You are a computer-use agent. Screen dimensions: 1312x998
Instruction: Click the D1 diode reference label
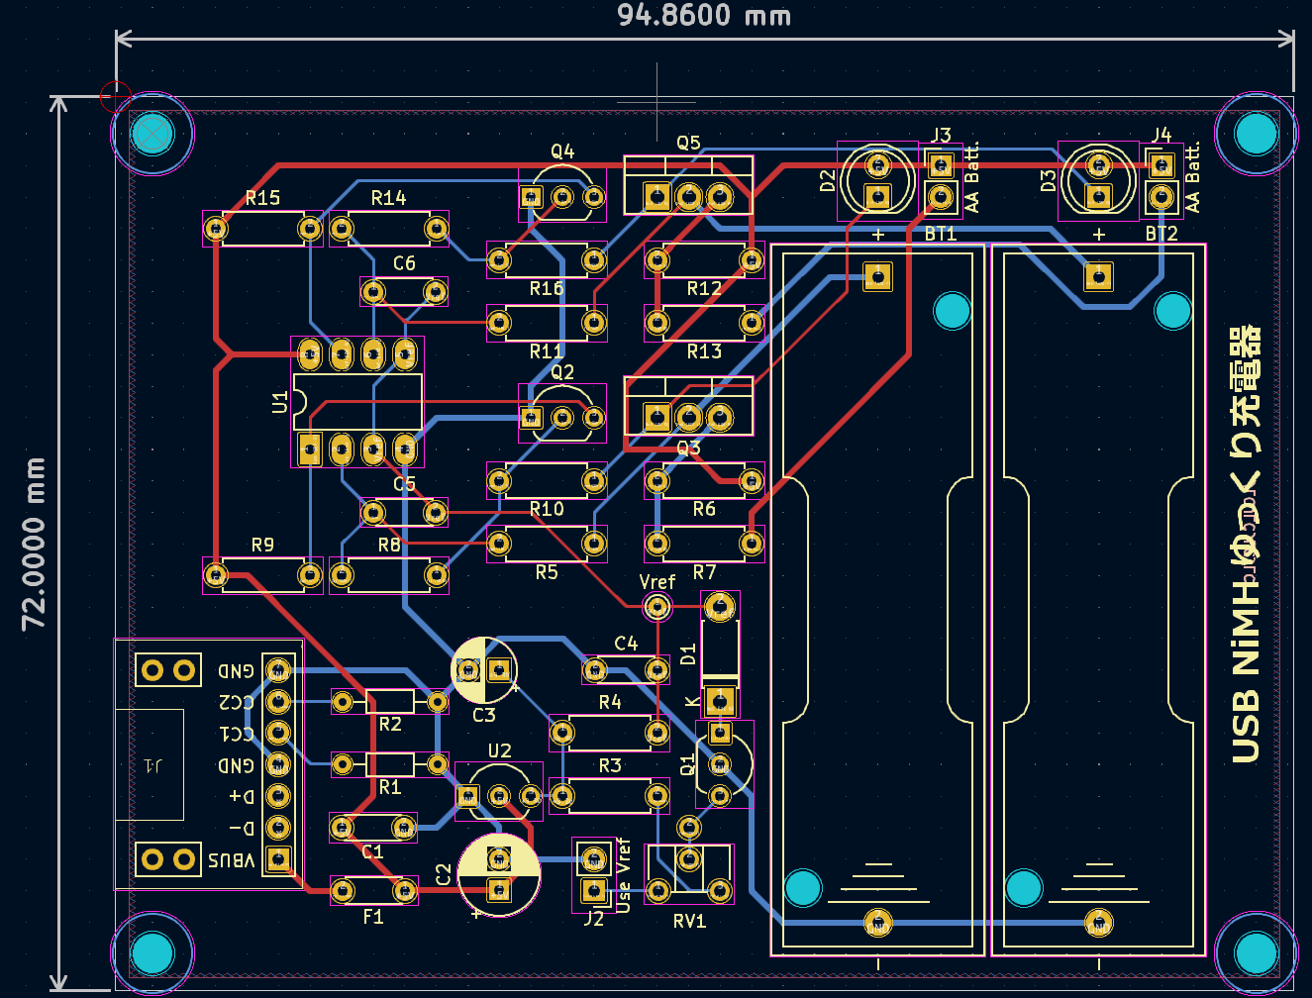pyautogui.click(x=689, y=654)
